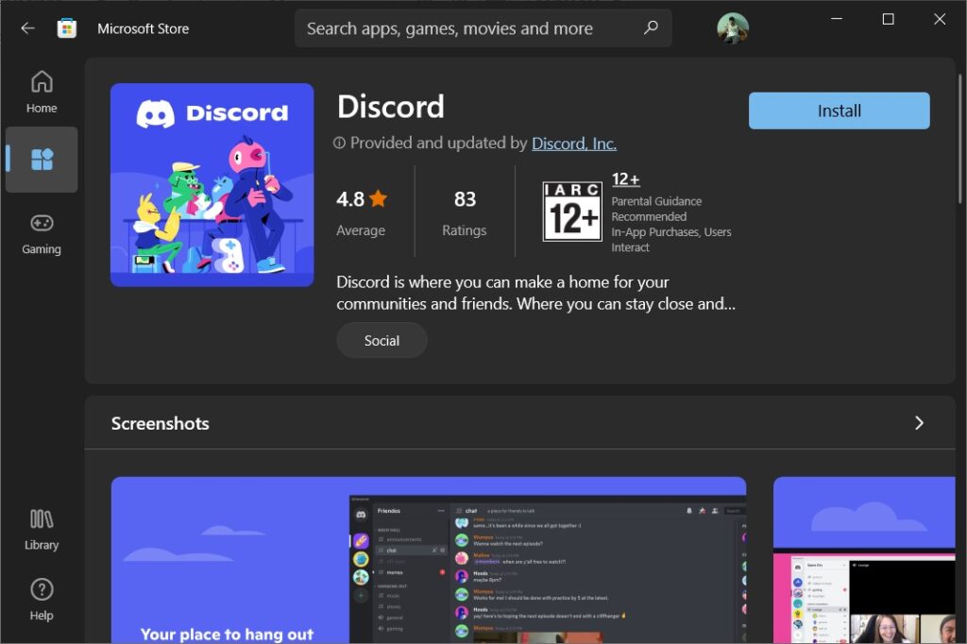Expand the Screenshots section chevron
967x644 pixels.
919,423
